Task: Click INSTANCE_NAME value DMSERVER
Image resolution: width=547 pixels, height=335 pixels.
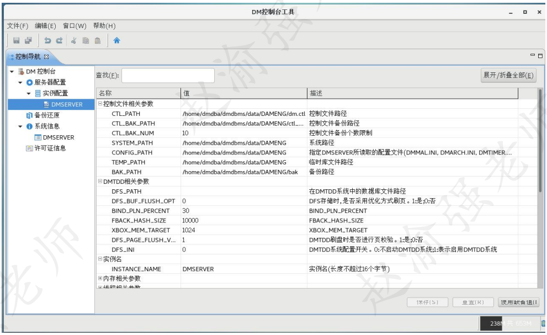Action: (x=198, y=269)
